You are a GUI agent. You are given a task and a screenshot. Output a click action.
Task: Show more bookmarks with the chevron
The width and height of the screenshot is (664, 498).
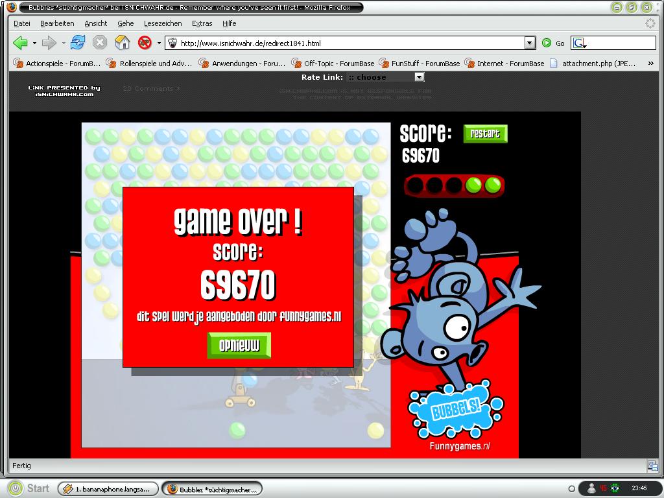(651, 64)
